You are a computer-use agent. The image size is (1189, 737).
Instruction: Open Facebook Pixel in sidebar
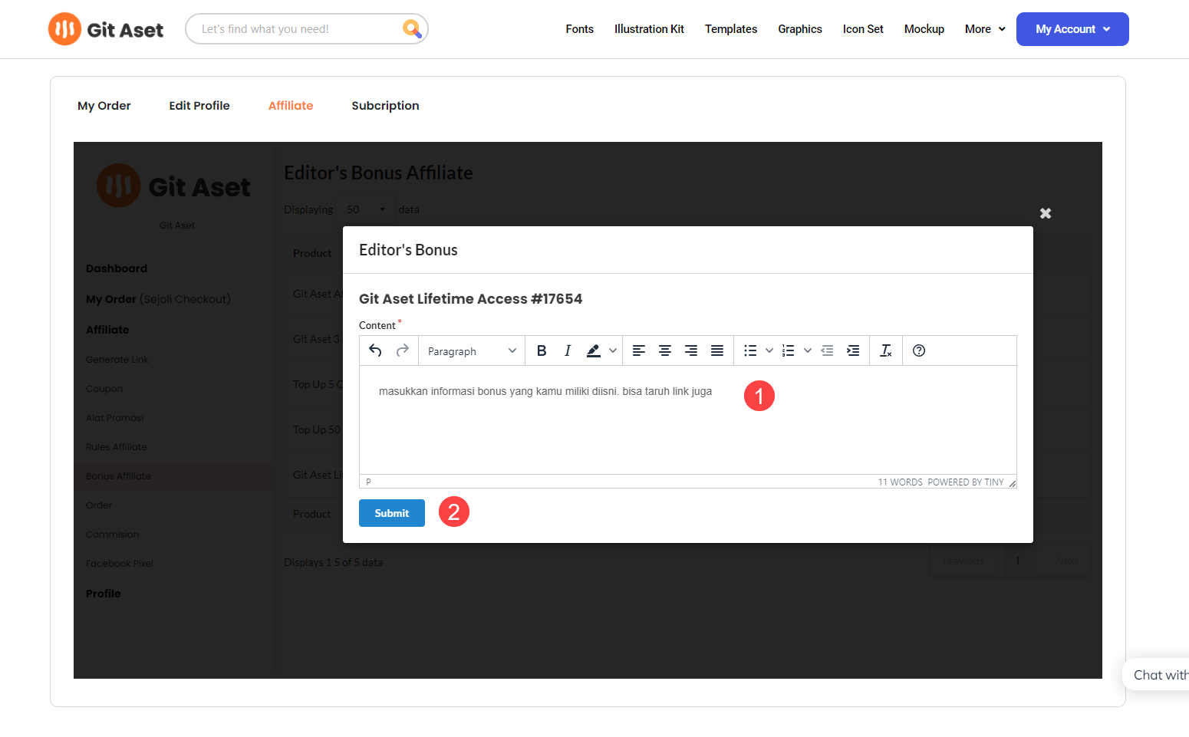tap(120, 564)
